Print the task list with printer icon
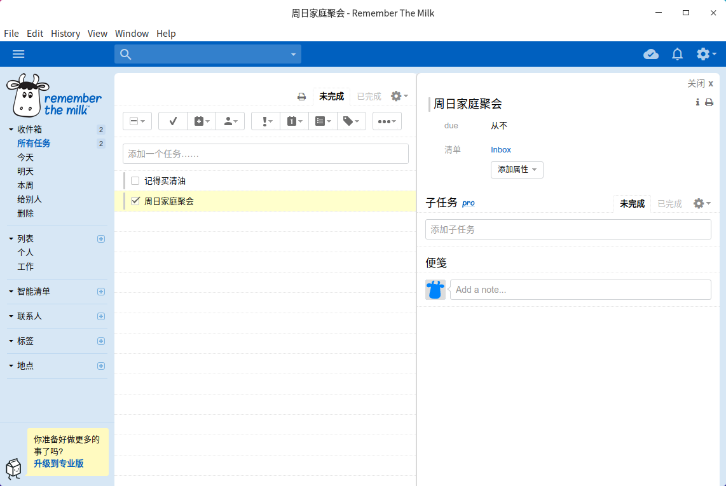 pyautogui.click(x=301, y=97)
